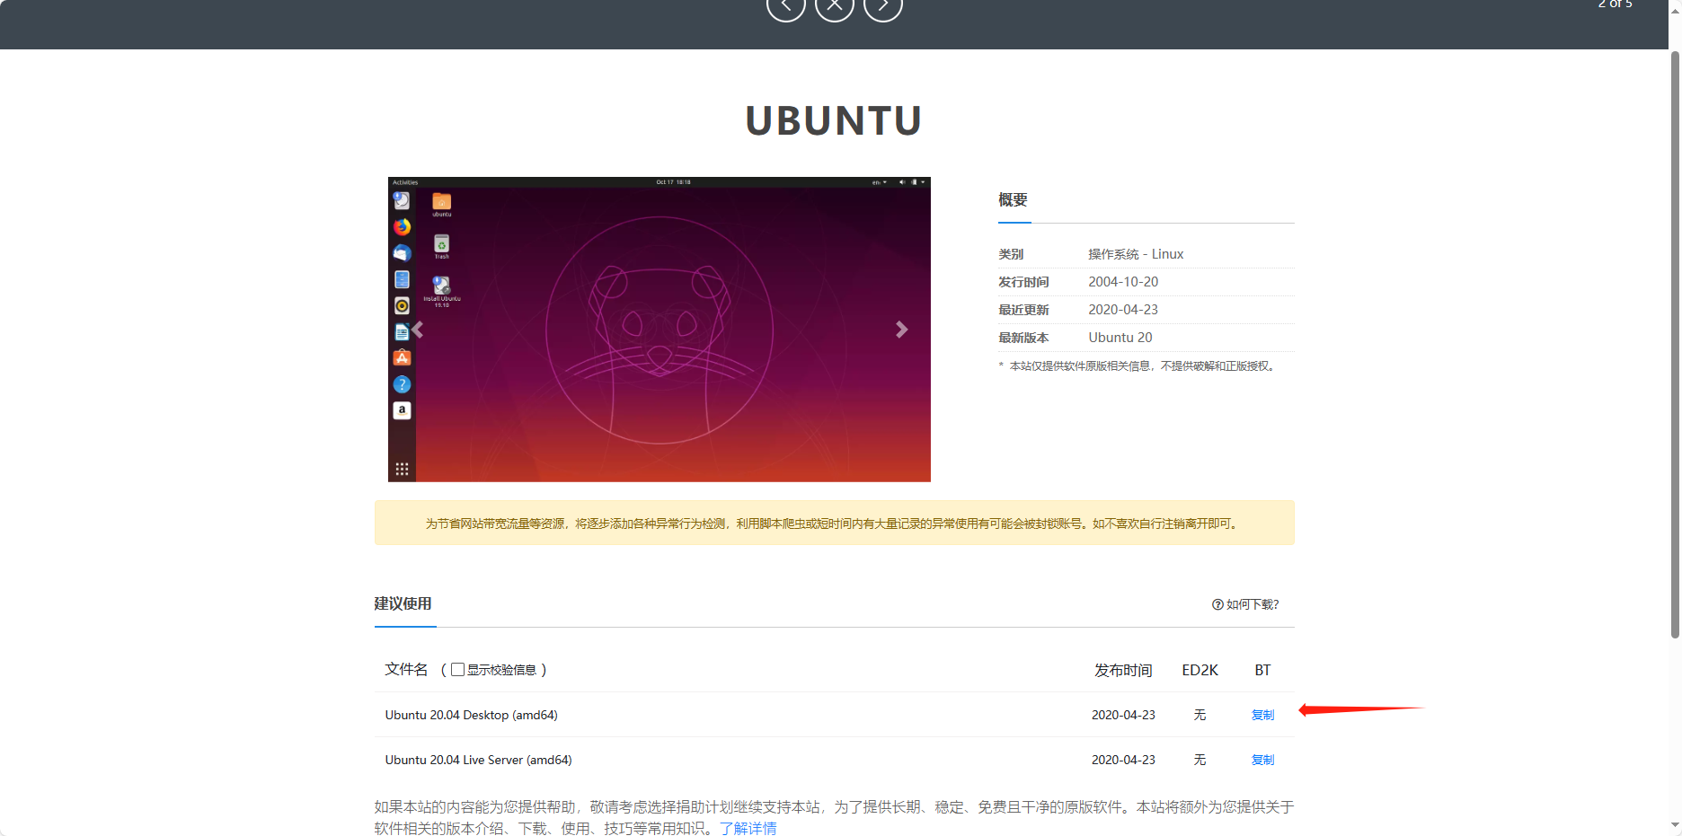Image resolution: width=1682 pixels, height=836 pixels.
Task: Click the Ubuntu desktop screenshot image
Action: [x=659, y=330]
